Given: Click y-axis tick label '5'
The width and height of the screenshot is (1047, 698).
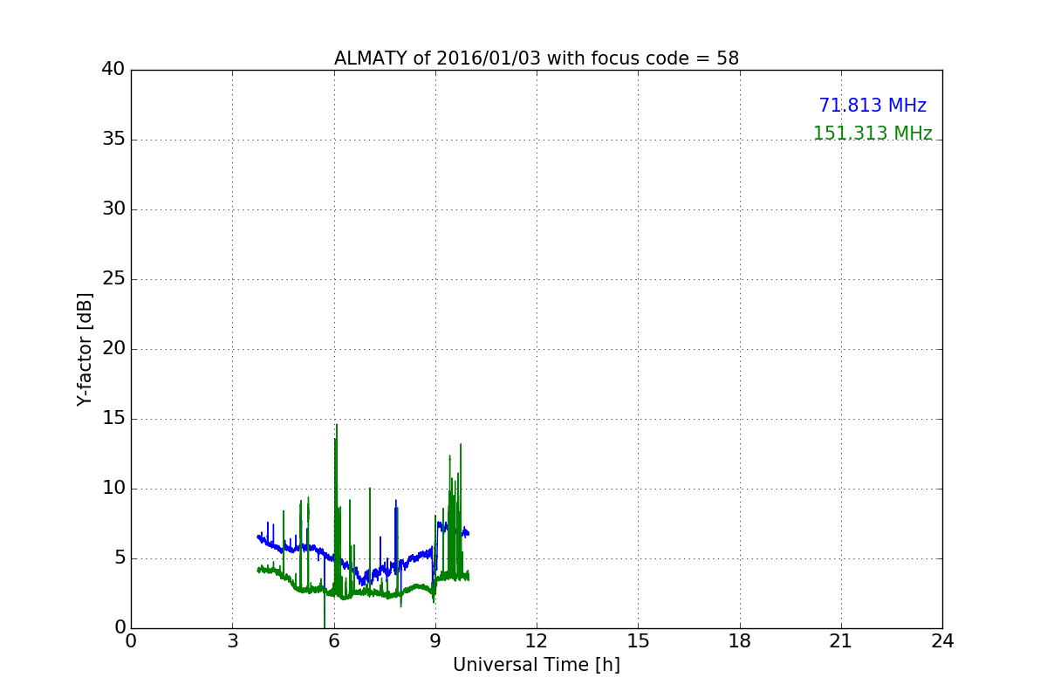Looking at the screenshot, I should (x=120, y=558).
